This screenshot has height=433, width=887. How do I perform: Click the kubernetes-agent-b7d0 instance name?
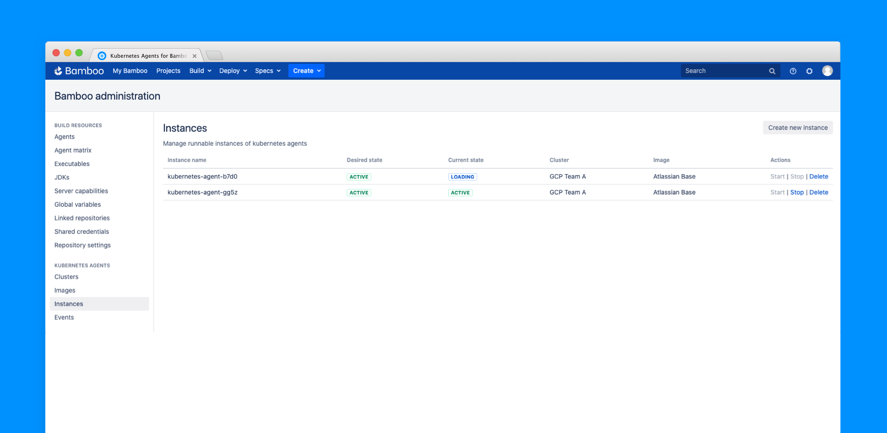click(x=202, y=177)
